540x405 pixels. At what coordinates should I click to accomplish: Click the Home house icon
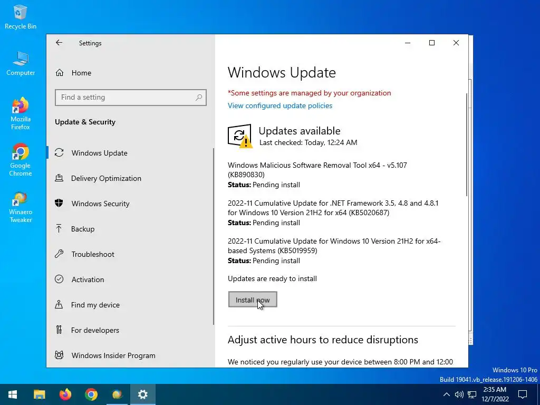60,73
